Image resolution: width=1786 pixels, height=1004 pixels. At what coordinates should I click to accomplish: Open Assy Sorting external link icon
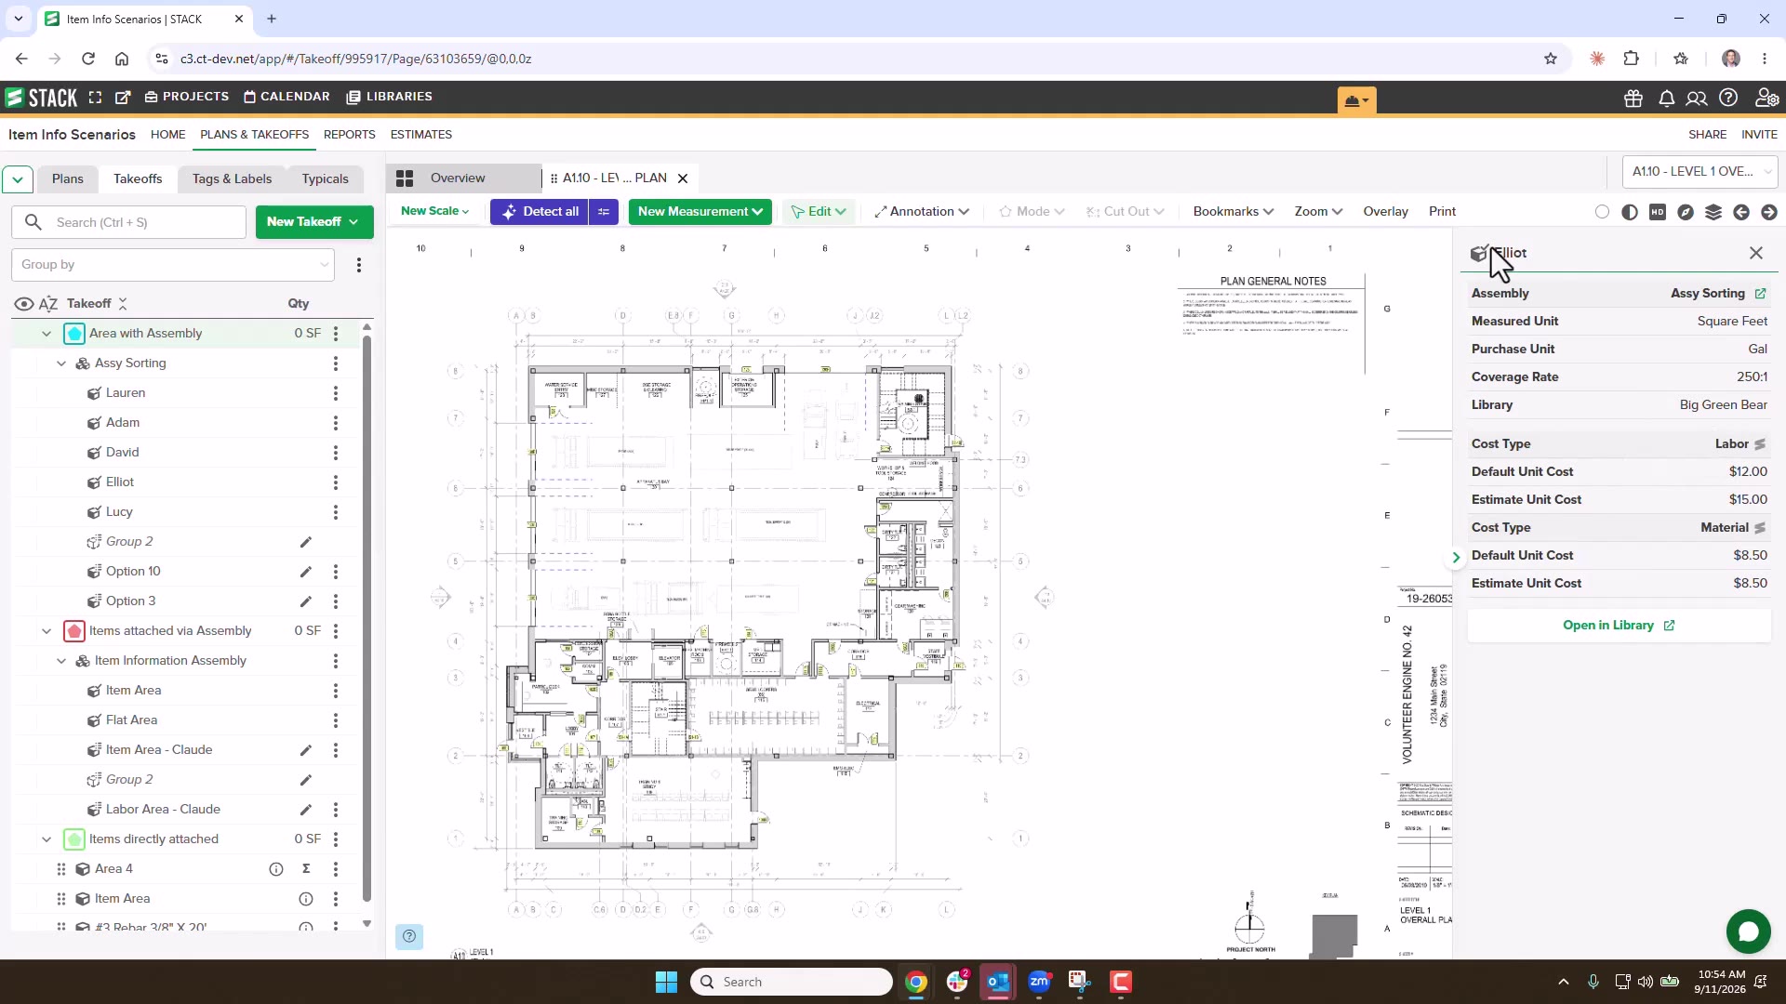pyautogui.click(x=1760, y=294)
